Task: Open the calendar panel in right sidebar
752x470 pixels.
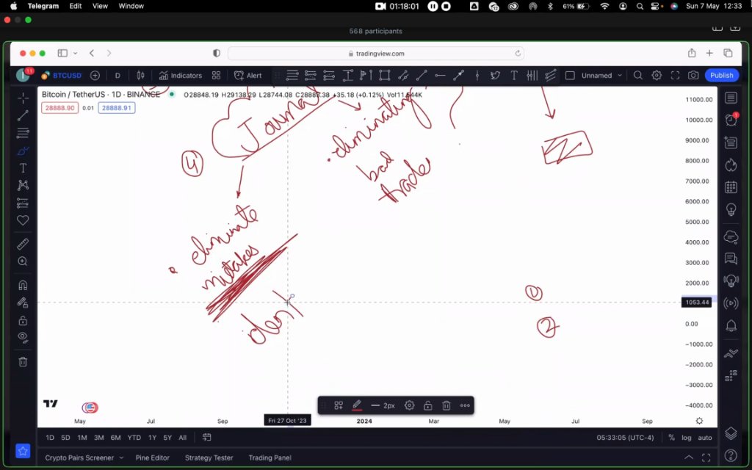Action: pos(731,187)
